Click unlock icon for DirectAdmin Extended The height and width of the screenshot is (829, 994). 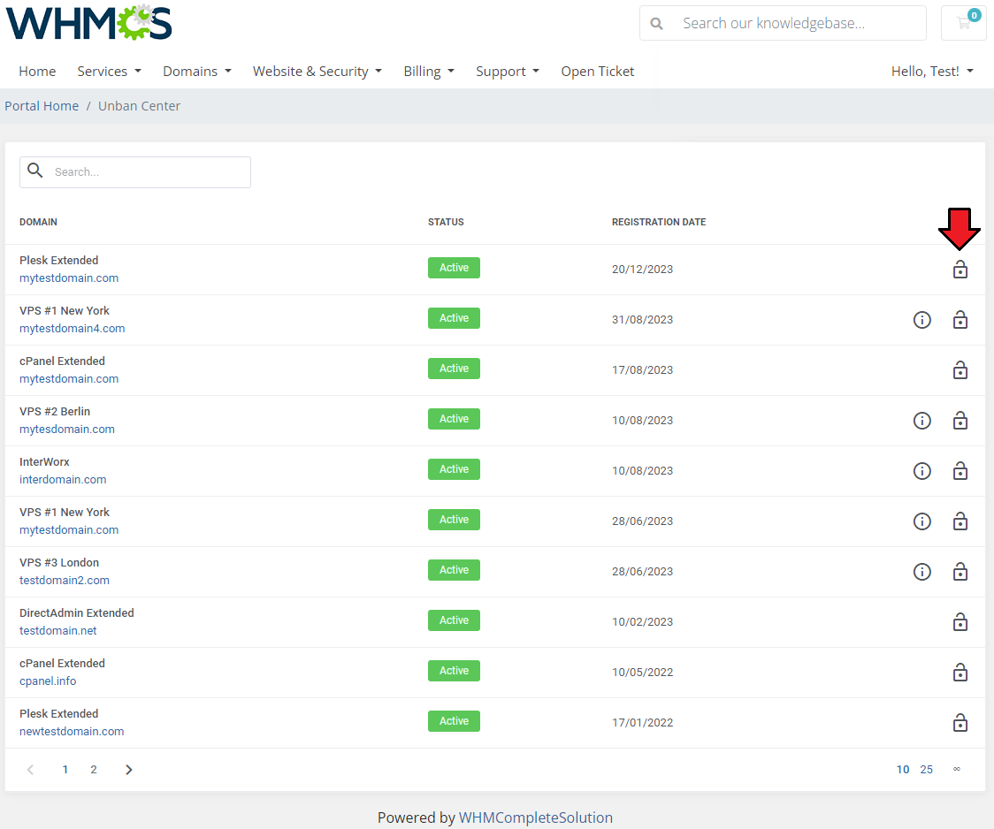coord(960,622)
